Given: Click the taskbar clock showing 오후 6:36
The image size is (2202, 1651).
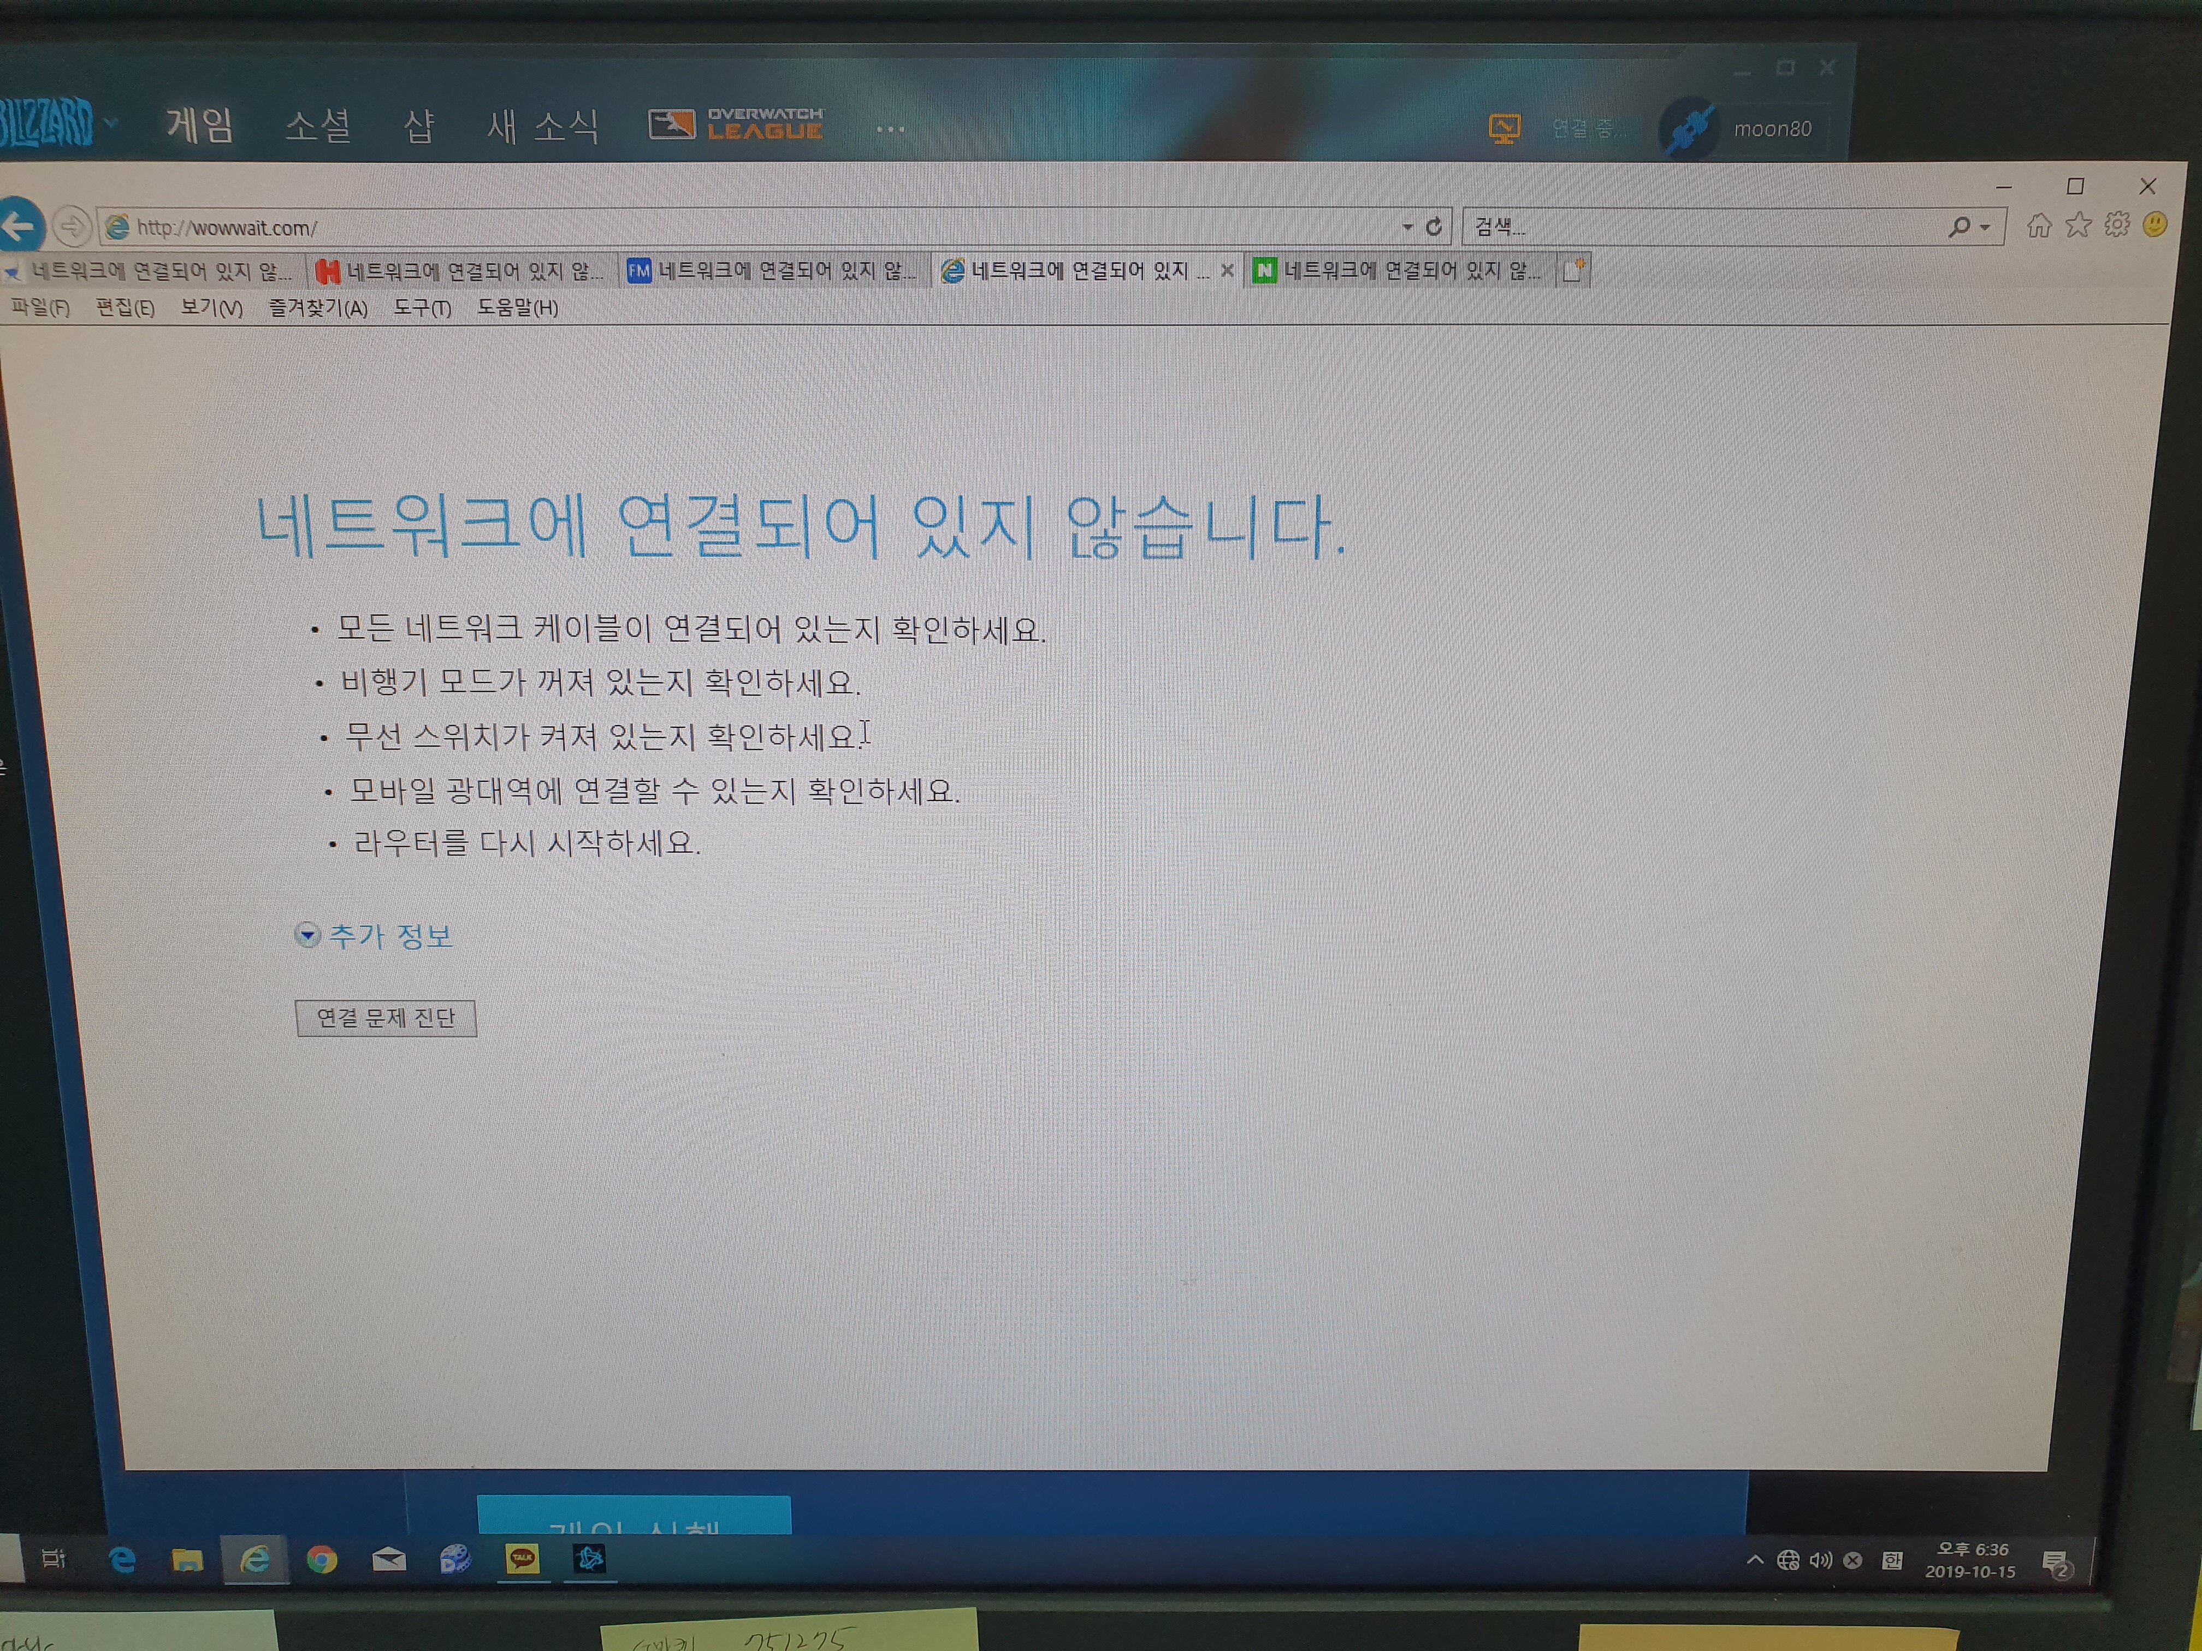Looking at the screenshot, I should pyautogui.click(x=1971, y=1560).
